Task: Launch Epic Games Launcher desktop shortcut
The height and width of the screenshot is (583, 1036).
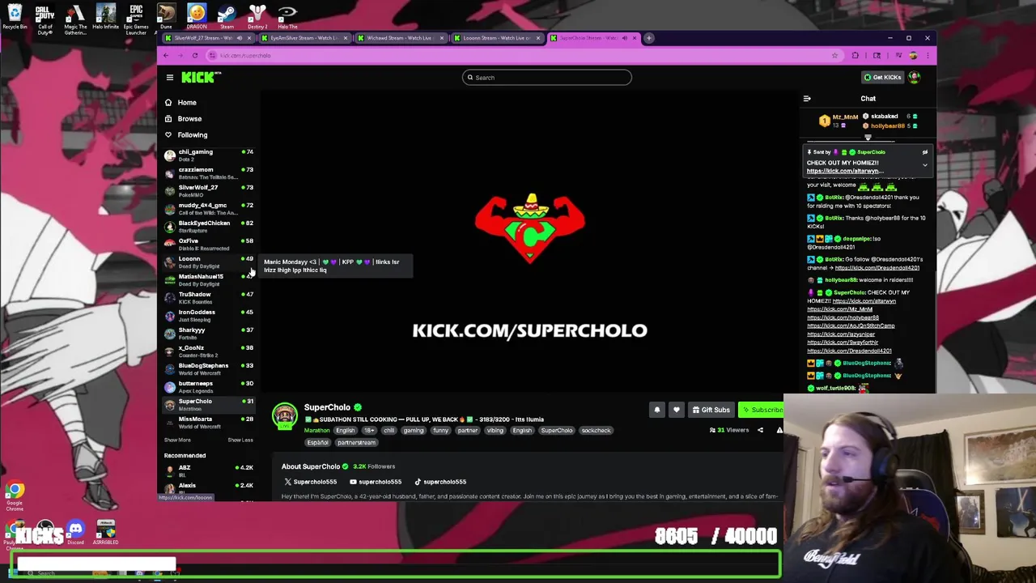Action: click(x=136, y=19)
